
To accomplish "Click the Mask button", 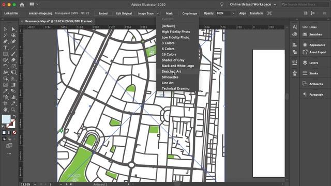I will (x=169, y=13).
